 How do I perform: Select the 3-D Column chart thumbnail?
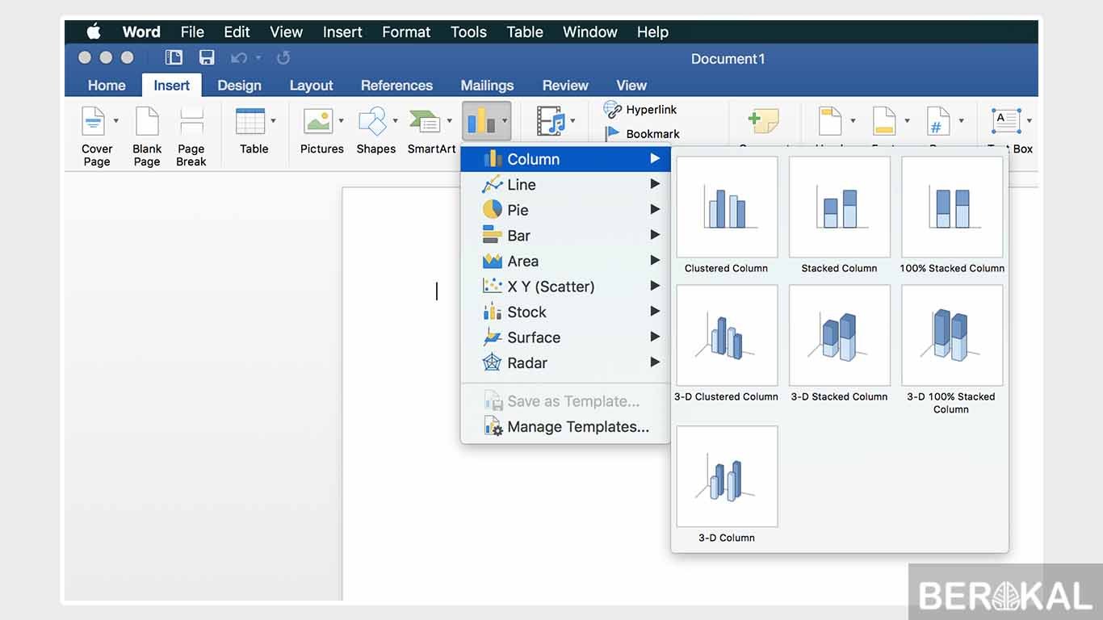(727, 476)
